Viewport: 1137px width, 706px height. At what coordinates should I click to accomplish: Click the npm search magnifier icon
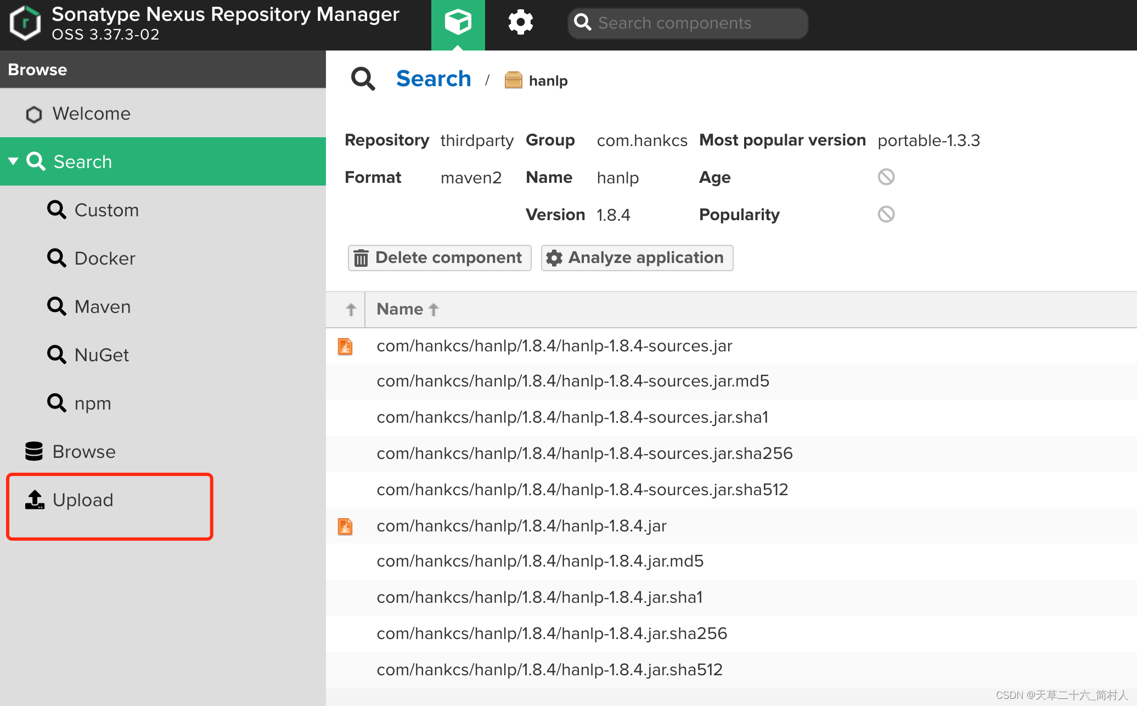click(57, 403)
